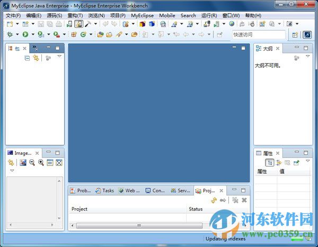The image size is (318, 247).
Task: Expand the hammer tool dropdown arrow
Action: 95,24
